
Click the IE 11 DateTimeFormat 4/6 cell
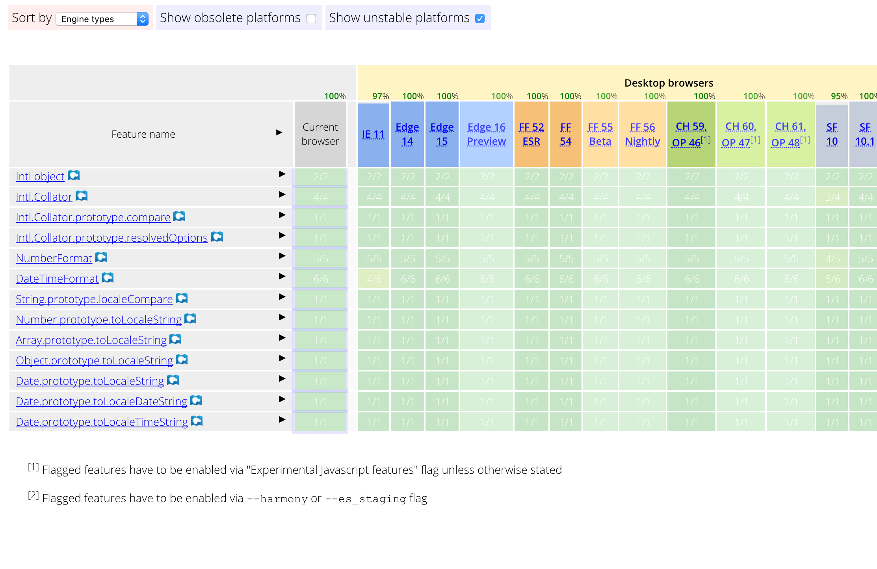tap(373, 279)
